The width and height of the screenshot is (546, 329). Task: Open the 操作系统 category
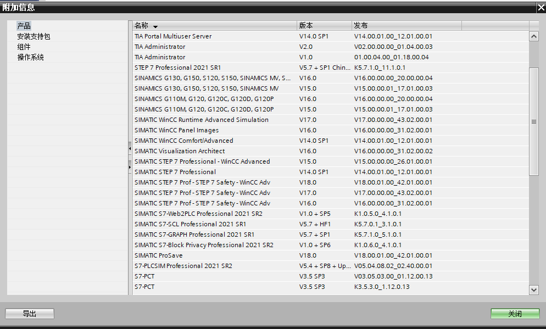(30, 57)
